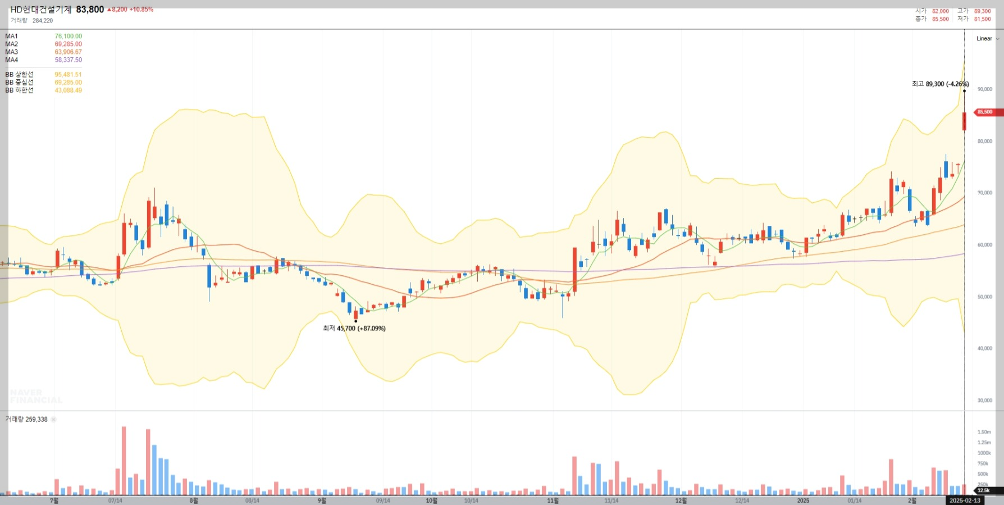Click the 500k volume axis label
This screenshot has width=1004, height=505.
(983, 474)
